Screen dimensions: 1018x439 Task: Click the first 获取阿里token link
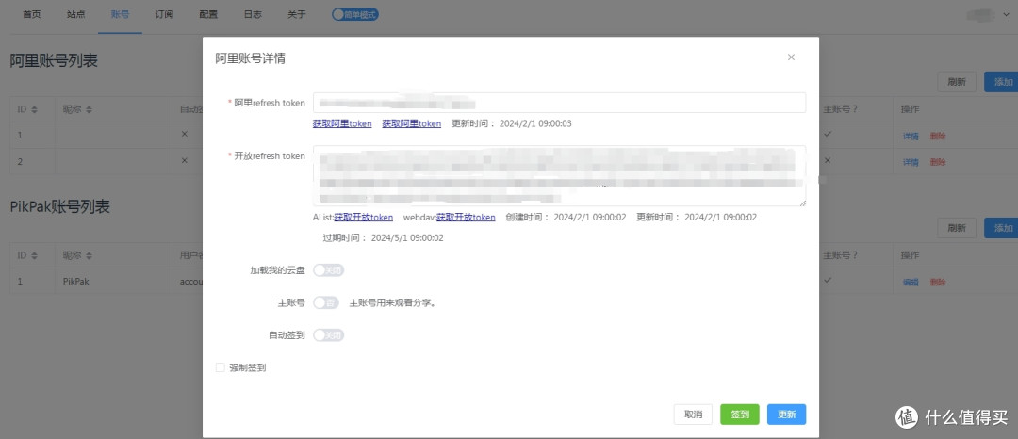pos(342,123)
